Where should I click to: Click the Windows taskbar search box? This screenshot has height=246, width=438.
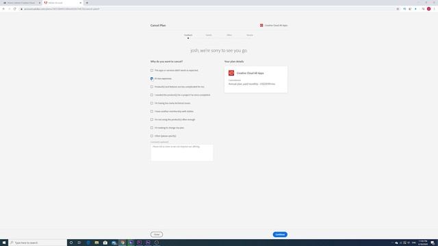coord(38,243)
